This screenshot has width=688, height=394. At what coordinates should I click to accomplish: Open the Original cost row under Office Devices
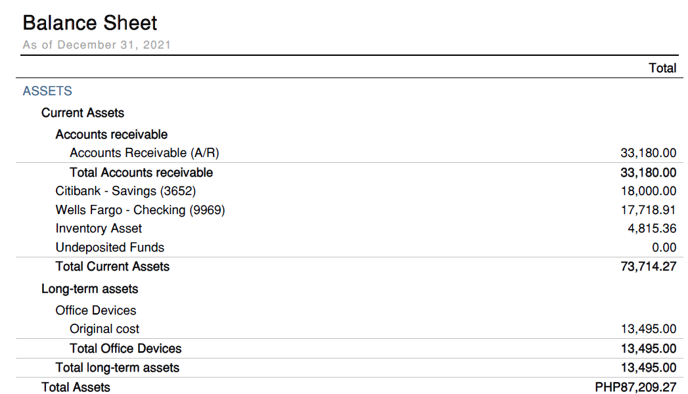point(104,329)
